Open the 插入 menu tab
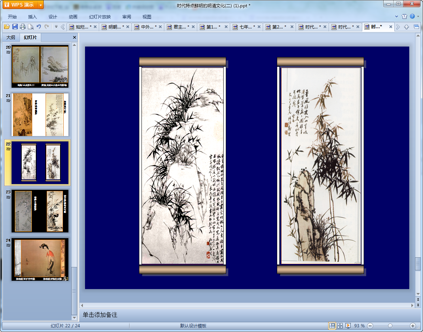This screenshot has height=332, width=423. (32, 17)
